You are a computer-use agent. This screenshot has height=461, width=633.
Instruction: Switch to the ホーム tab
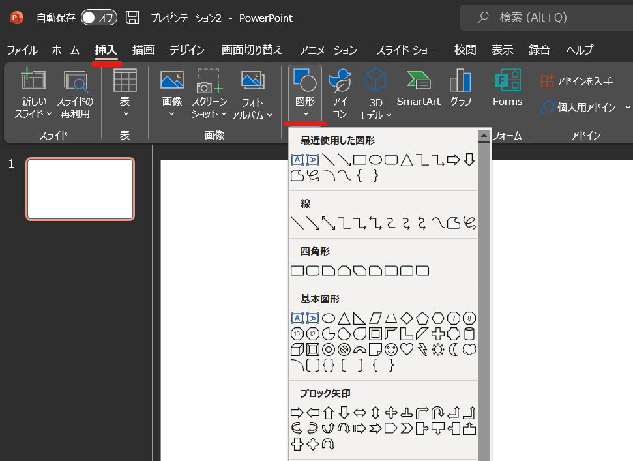pyautogui.click(x=65, y=50)
